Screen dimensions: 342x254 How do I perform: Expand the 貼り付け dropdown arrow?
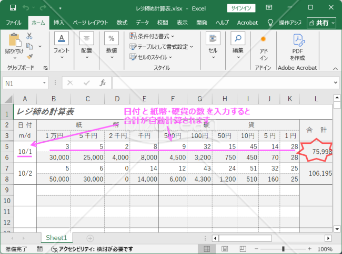coord(15,58)
